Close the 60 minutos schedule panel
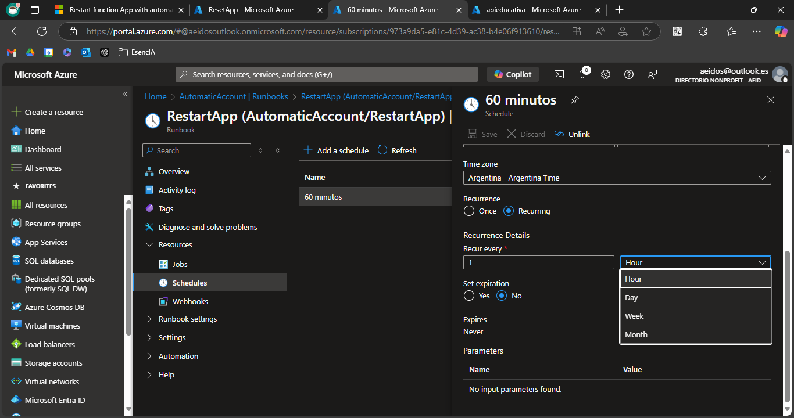This screenshot has width=794, height=418. 771,100
